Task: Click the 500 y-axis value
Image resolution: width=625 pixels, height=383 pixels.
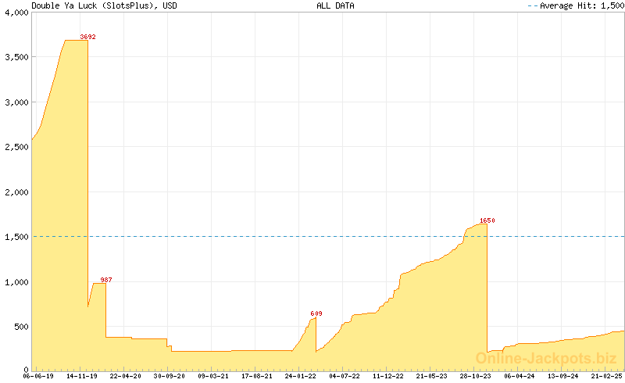Action: click(20, 327)
